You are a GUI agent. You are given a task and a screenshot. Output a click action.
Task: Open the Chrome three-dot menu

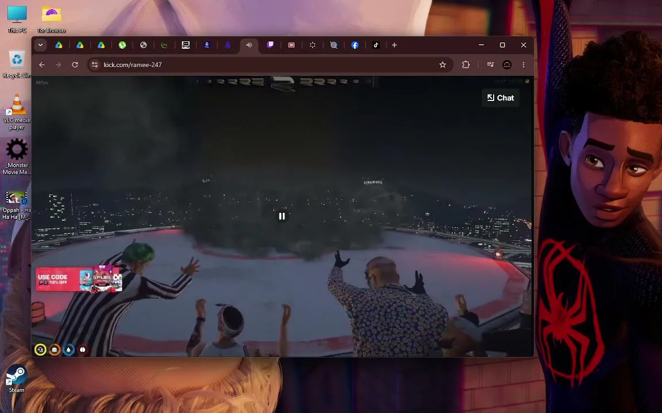pos(524,64)
